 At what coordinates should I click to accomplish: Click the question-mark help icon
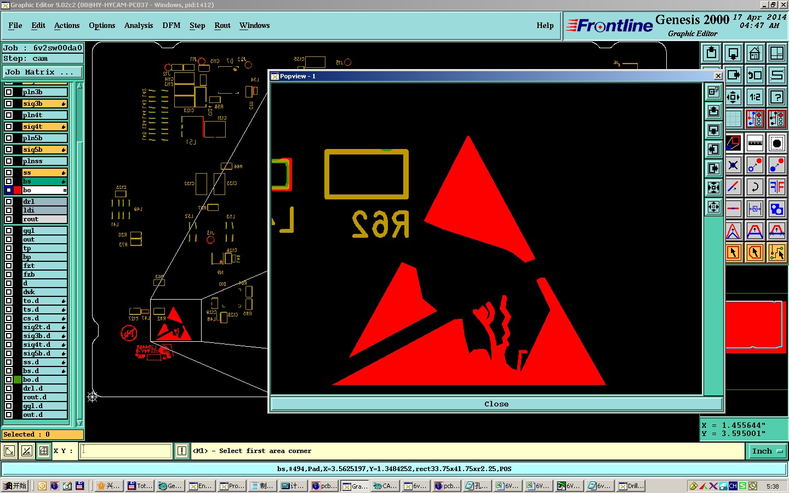click(777, 97)
